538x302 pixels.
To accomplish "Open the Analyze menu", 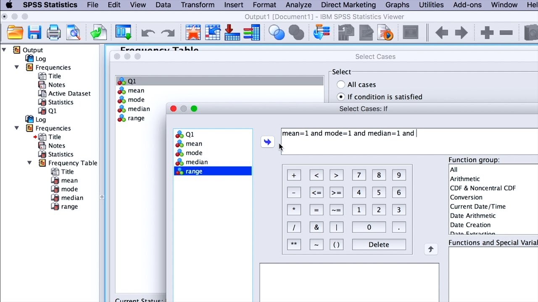I will coord(298,5).
